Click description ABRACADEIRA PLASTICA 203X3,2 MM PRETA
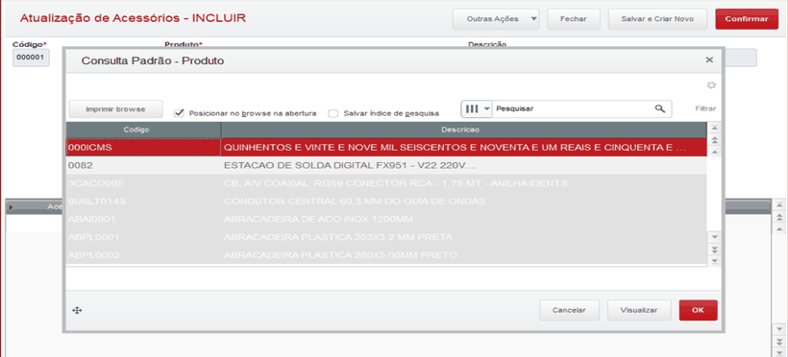Screen dimensions: 788x357 (x=463, y=237)
